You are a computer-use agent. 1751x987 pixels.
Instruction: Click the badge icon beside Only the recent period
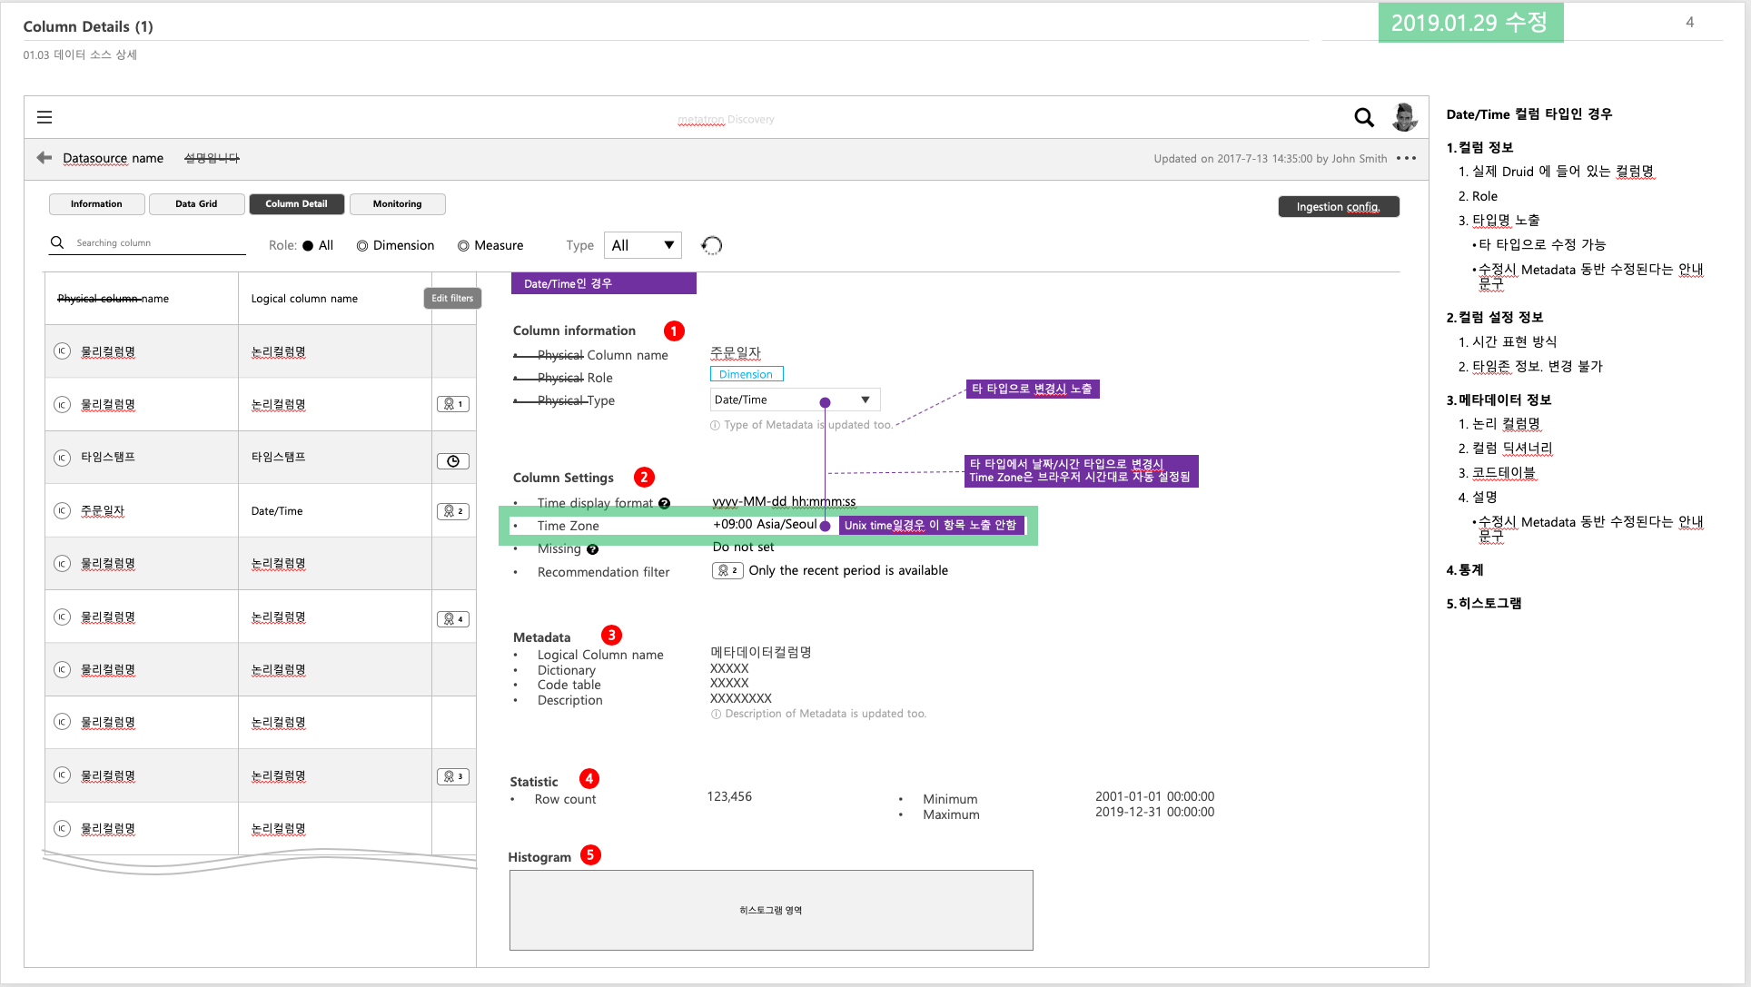(727, 570)
